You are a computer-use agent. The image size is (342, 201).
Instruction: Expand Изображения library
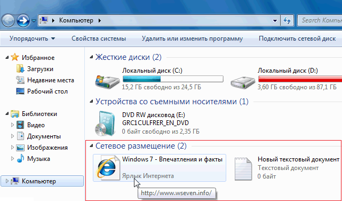click(x=12, y=148)
